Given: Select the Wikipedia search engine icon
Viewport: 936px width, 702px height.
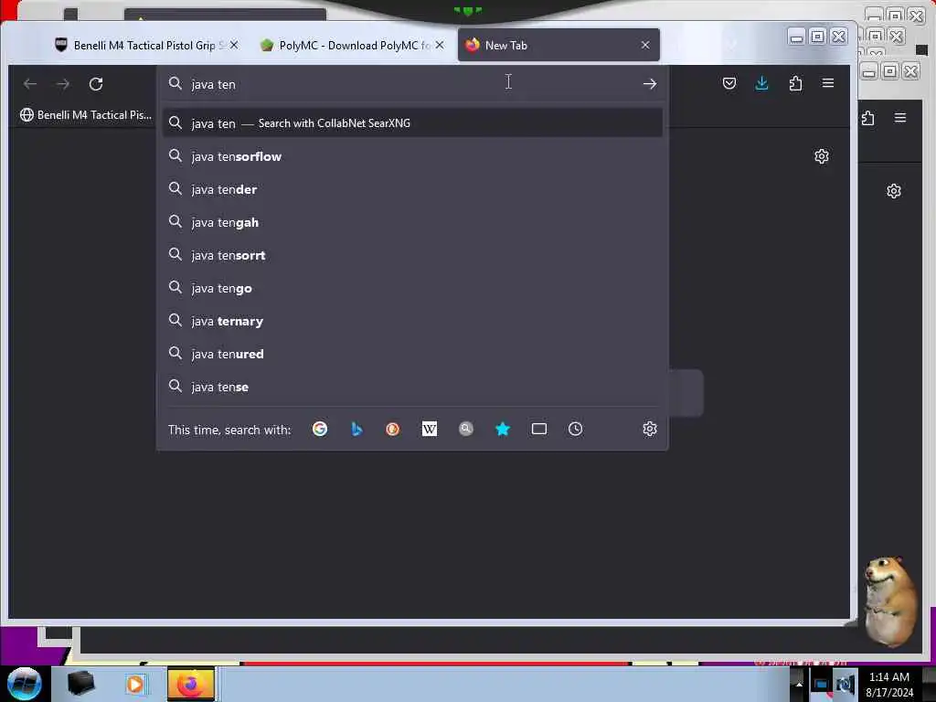Looking at the screenshot, I should click(430, 429).
